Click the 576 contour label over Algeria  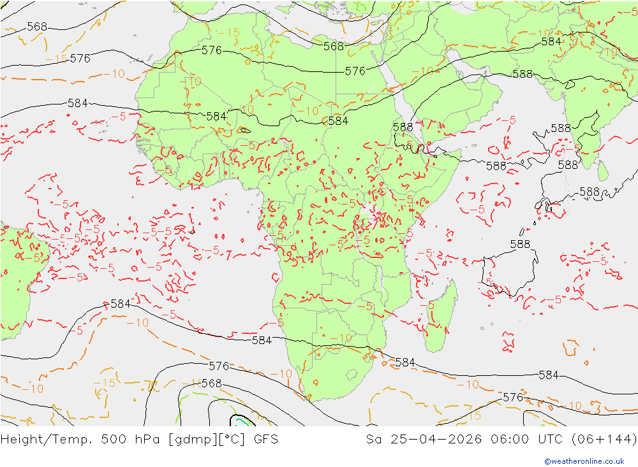pyautogui.click(x=212, y=50)
